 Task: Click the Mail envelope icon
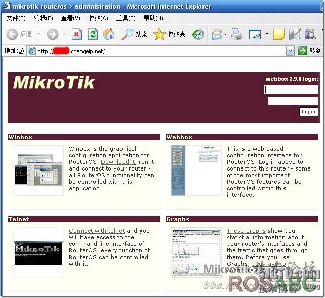click(x=217, y=34)
